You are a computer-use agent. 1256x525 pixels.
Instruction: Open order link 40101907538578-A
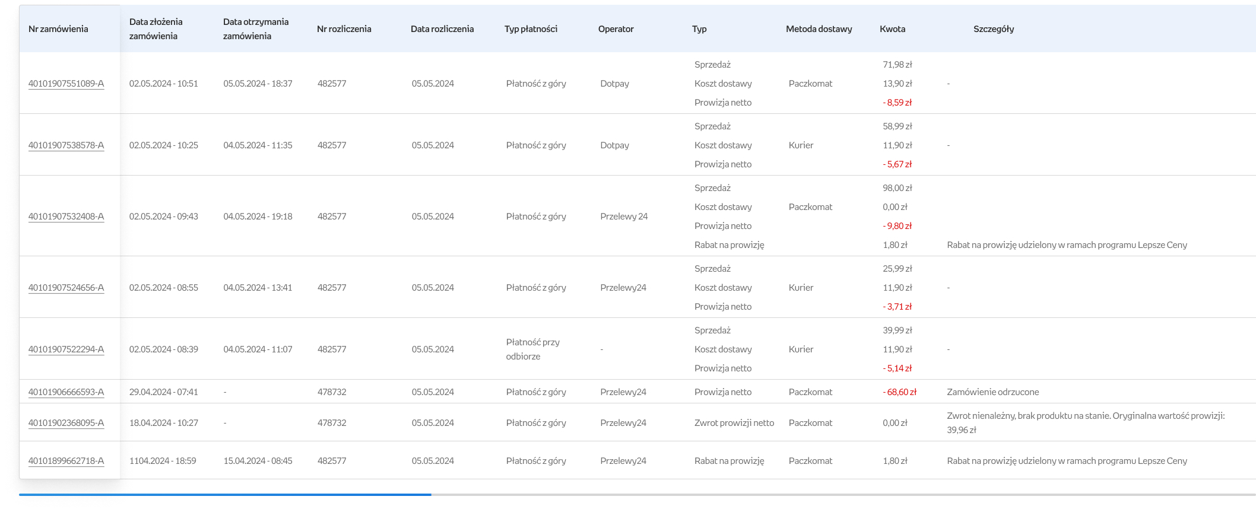66,145
